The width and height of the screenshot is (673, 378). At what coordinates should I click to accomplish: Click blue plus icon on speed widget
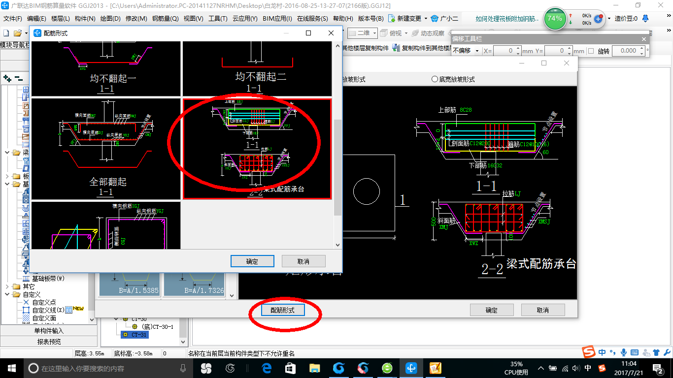tap(598, 19)
